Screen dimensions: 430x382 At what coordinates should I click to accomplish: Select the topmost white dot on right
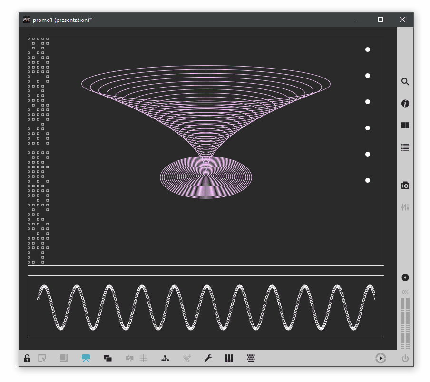(x=367, y=49)
